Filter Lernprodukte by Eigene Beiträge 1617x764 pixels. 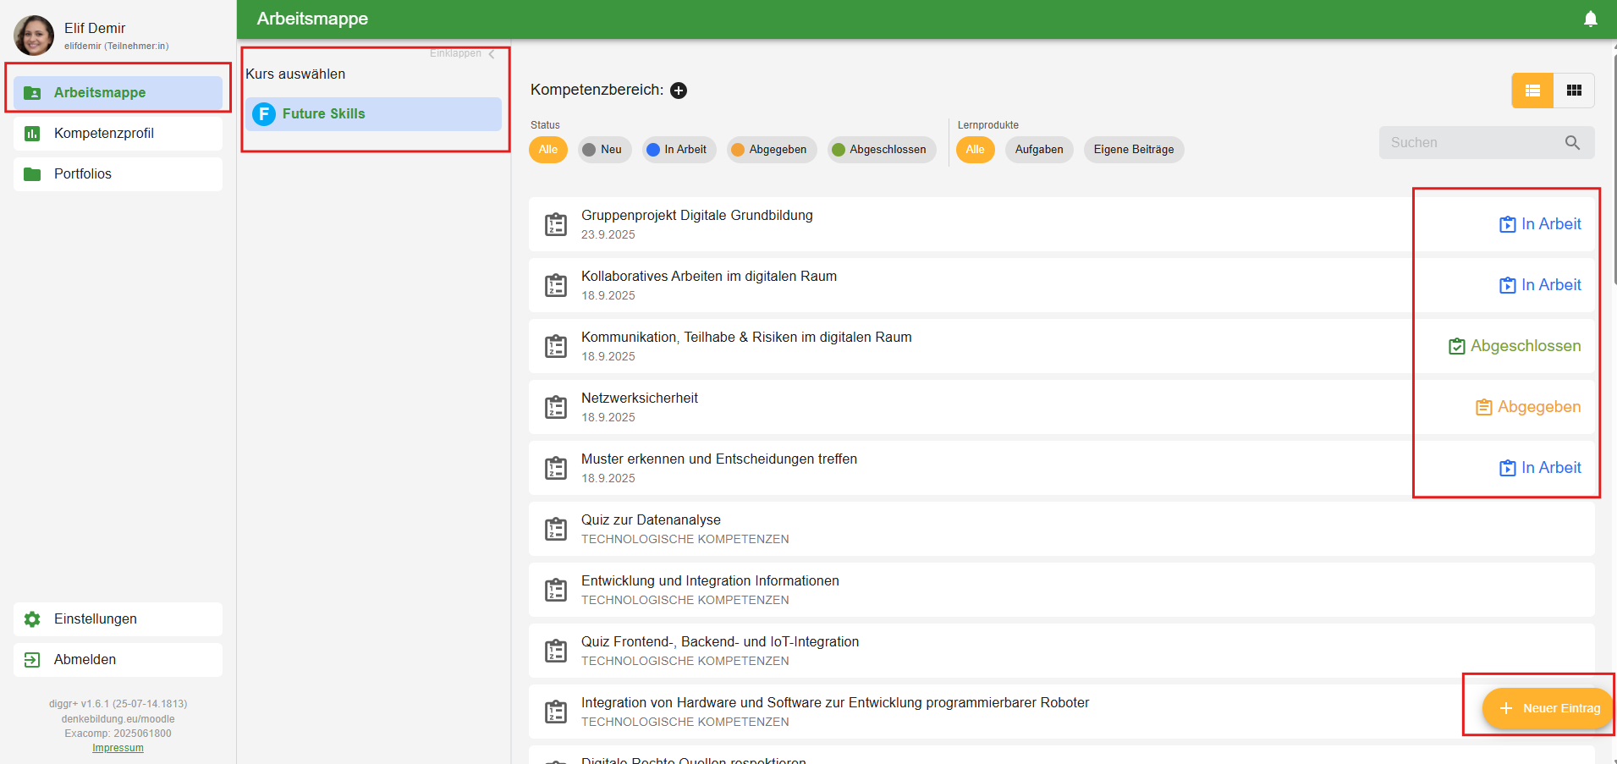1133,150
